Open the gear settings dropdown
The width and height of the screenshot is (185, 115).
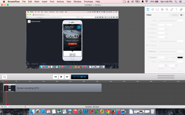coord(182,15)
